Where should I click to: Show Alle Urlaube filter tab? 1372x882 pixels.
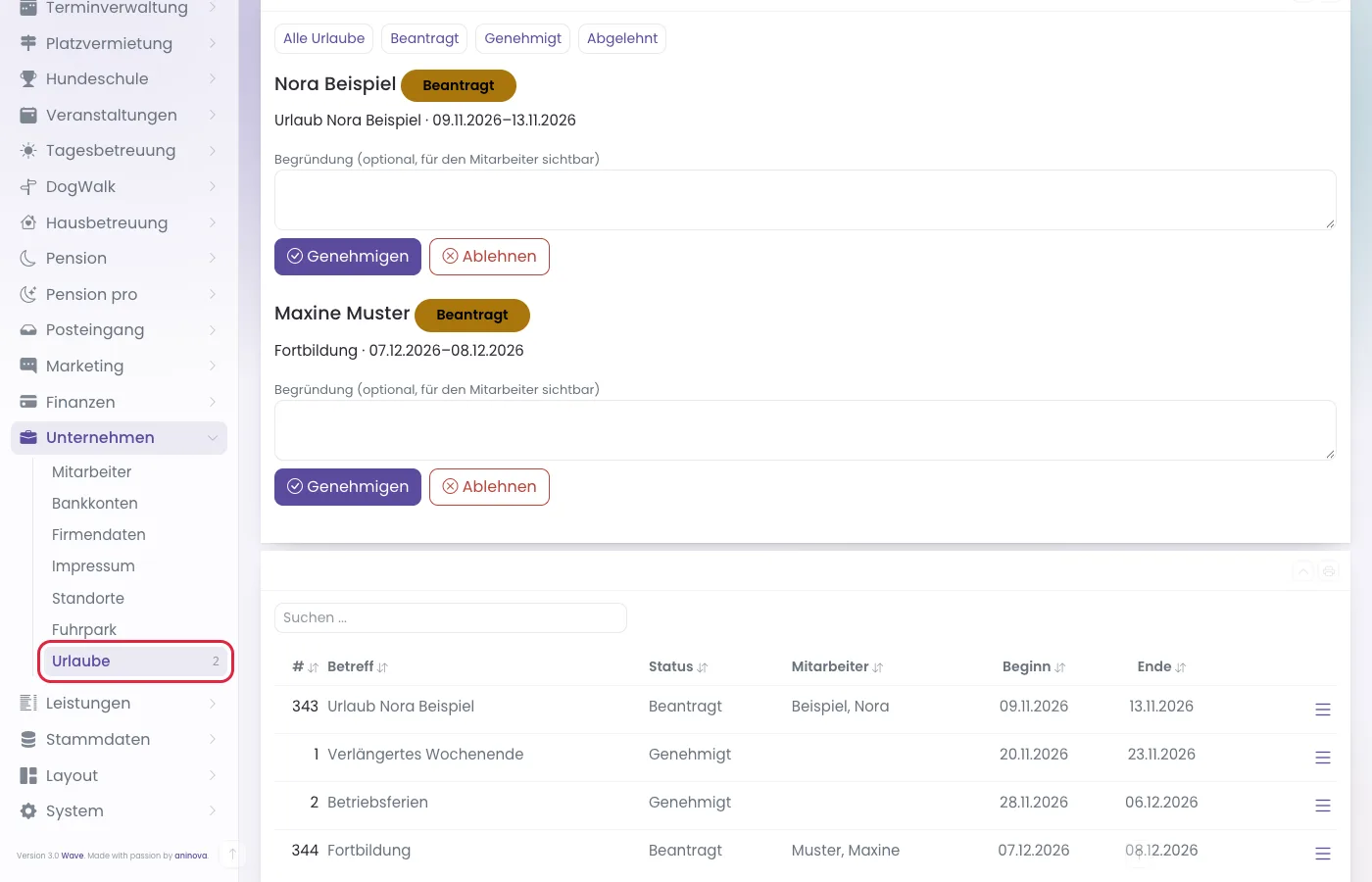(323, 38)
